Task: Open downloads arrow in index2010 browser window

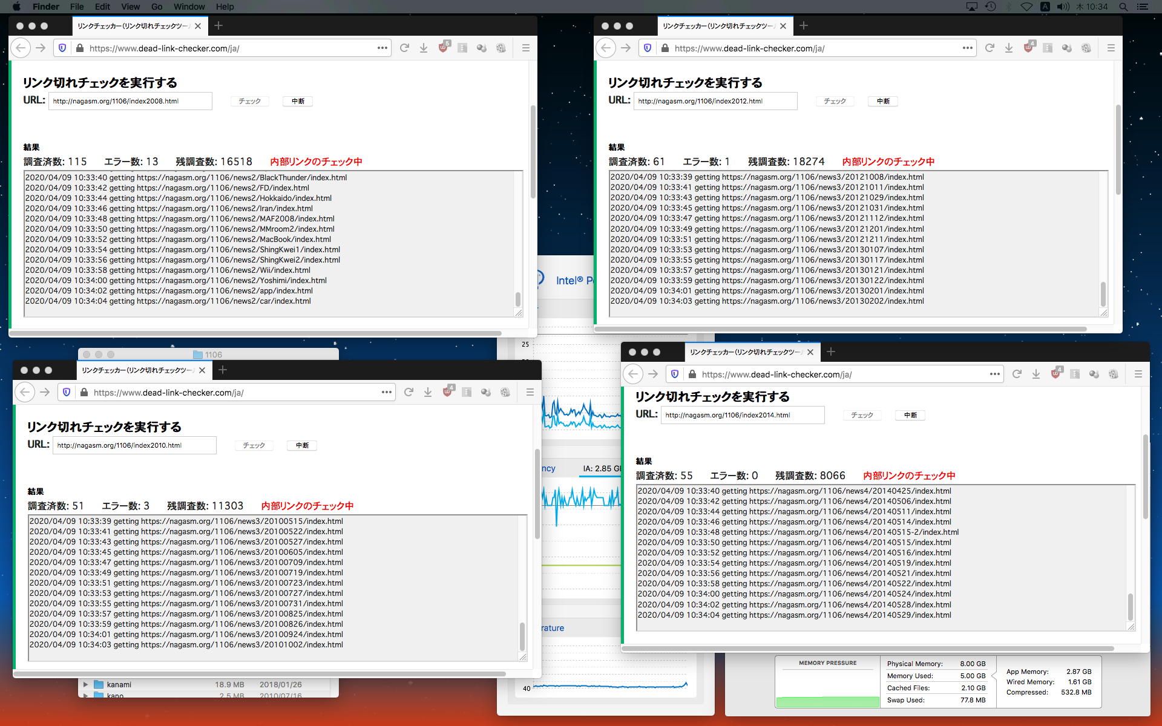Action: pos(428,392)
